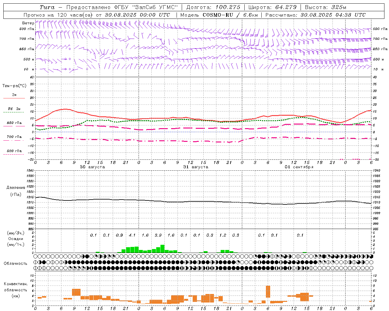Click the "850 гПа" temperature legend entry
389x311 pixels.
[x=14, y=123]
